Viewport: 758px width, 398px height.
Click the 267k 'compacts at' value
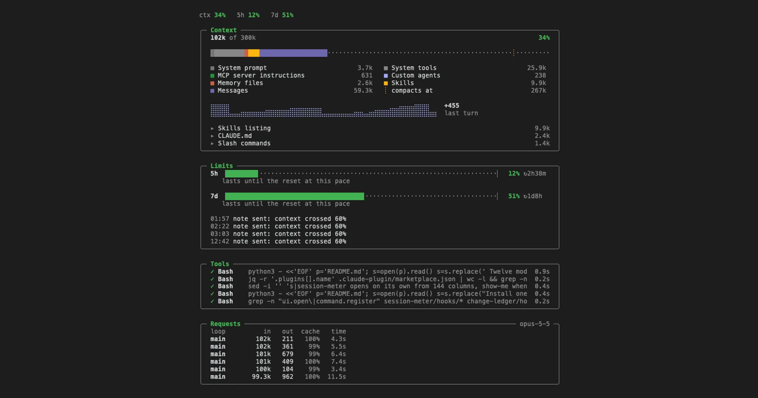click(x=538, y=91)
